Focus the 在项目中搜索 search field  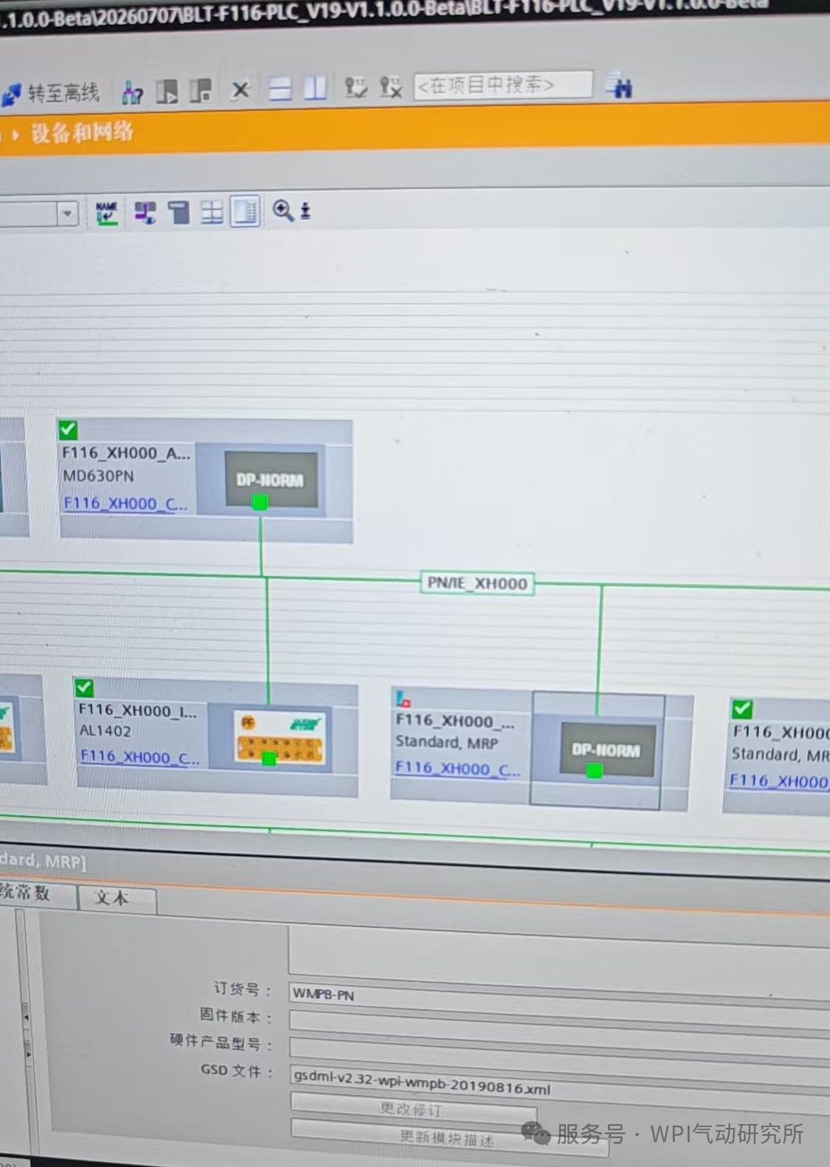[503, 84]
